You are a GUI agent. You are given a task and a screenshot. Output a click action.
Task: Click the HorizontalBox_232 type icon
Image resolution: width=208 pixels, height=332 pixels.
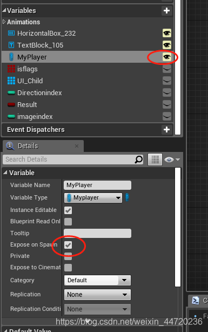(x=11, y=33)
